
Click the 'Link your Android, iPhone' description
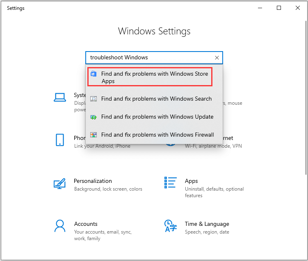point(102,146)
